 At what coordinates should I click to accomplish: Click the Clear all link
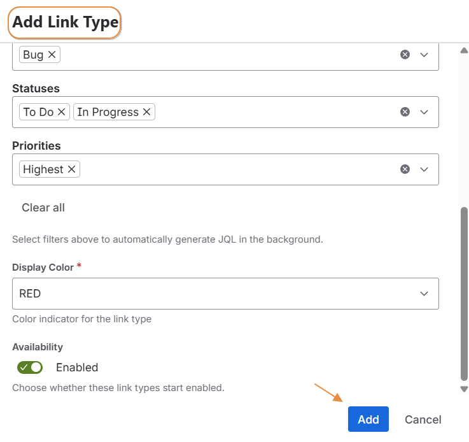pyautogui.click(x=43, y=208)
